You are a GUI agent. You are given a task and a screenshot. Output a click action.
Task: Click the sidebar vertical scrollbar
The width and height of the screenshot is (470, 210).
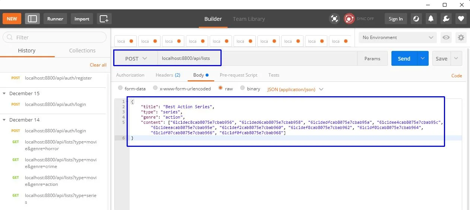pos(109,141)
